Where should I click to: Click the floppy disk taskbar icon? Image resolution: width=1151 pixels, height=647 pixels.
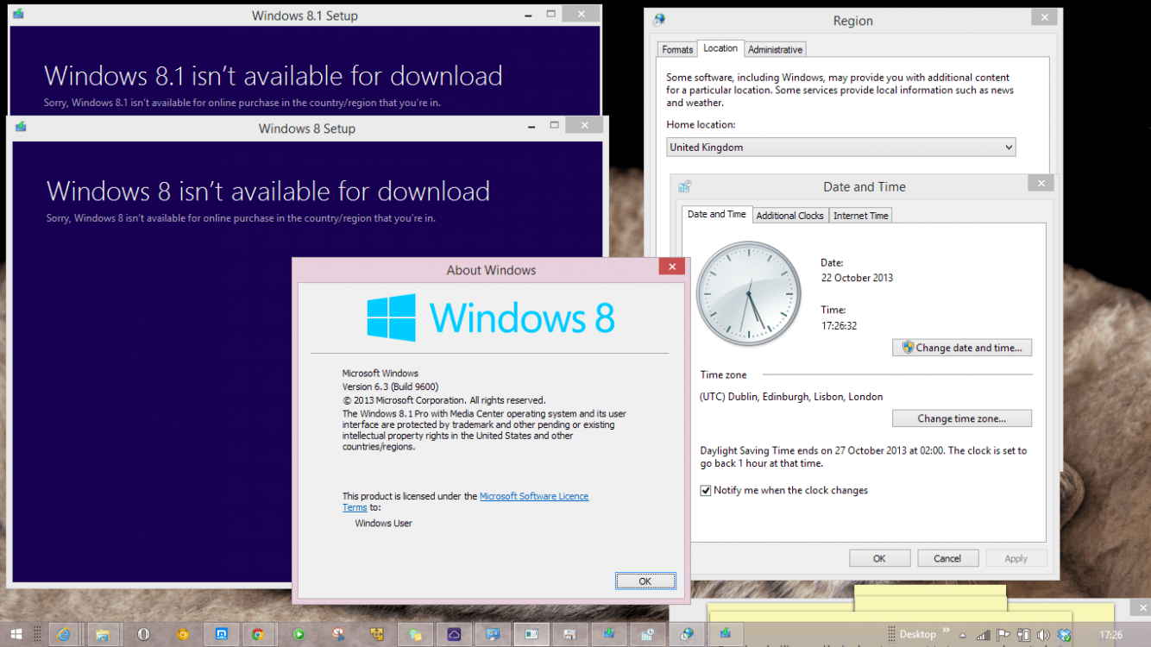pos(569,634)
